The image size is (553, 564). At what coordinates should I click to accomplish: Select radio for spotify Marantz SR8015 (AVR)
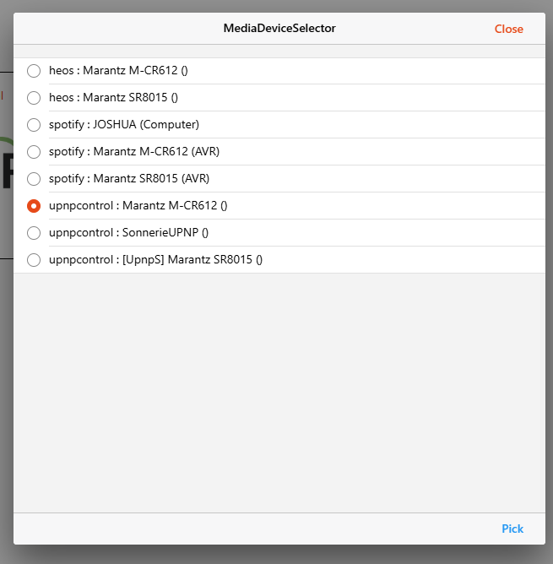(x=34, y=179)
